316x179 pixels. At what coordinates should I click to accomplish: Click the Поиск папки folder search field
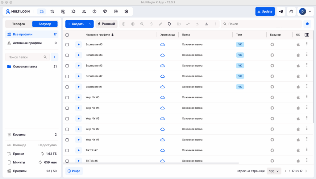pos(27,57)
